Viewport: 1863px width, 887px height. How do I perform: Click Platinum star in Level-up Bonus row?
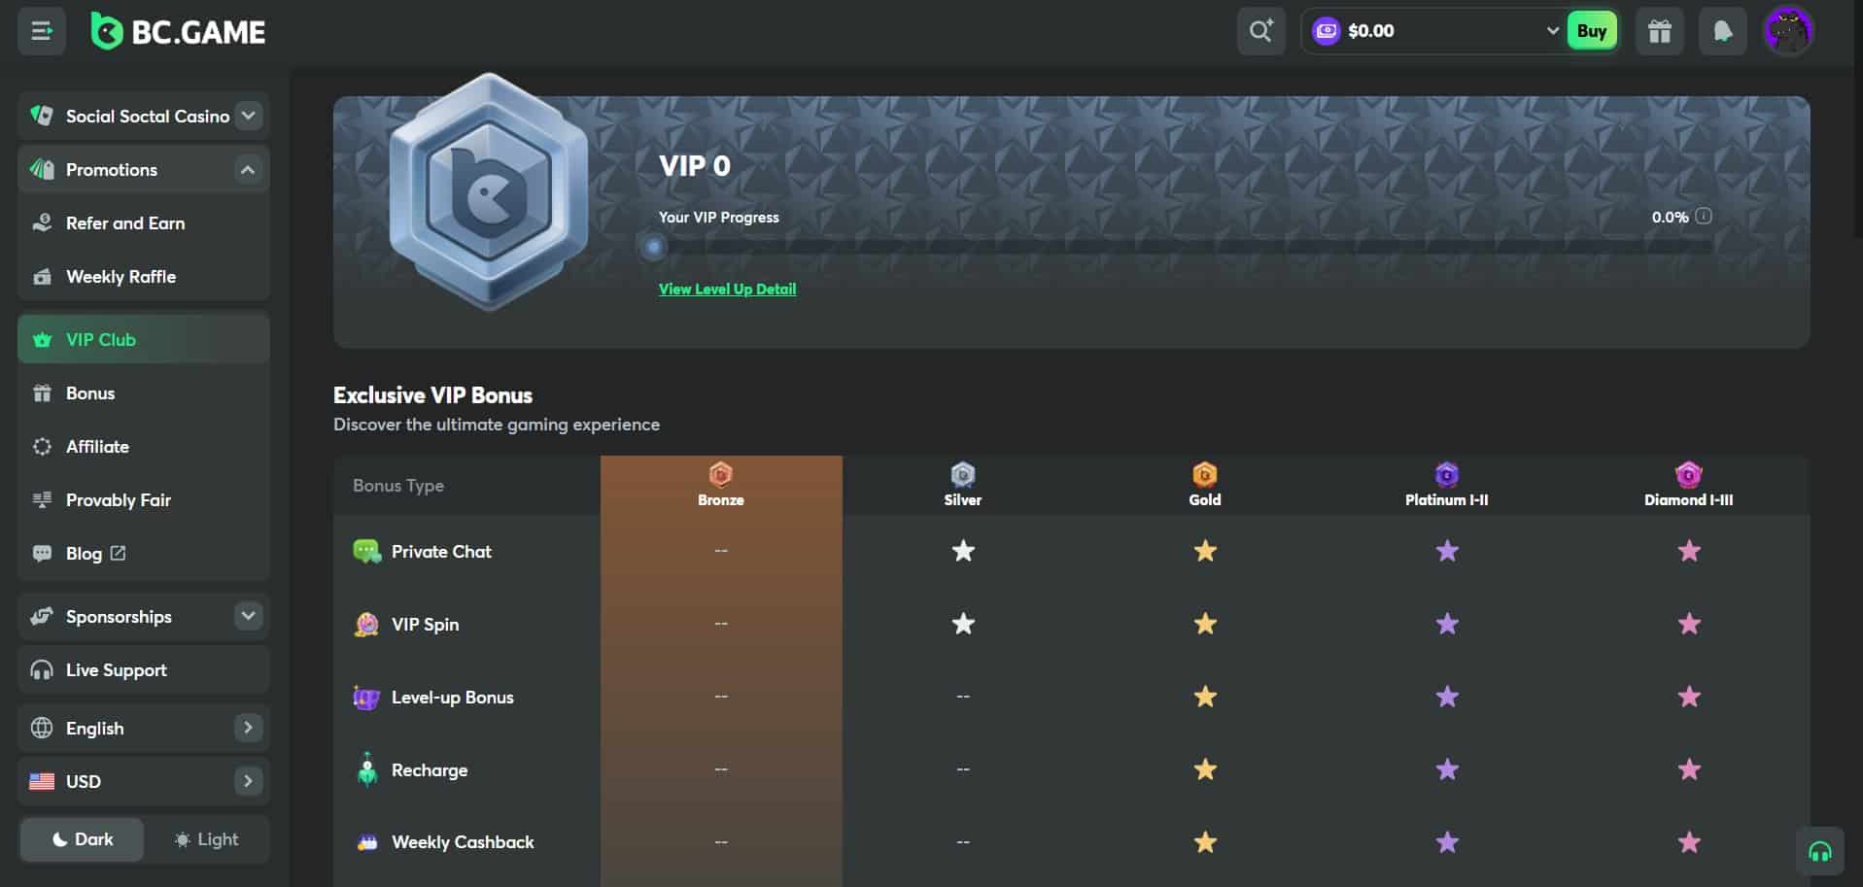(1447, 697)
